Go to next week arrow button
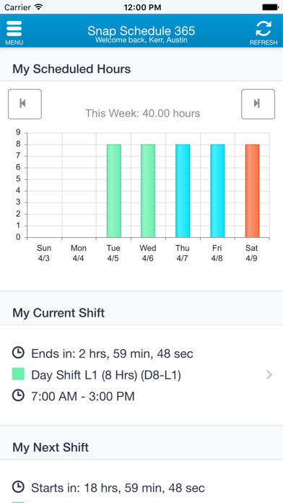This screenshot has height=503, width=283. [258, 104]
